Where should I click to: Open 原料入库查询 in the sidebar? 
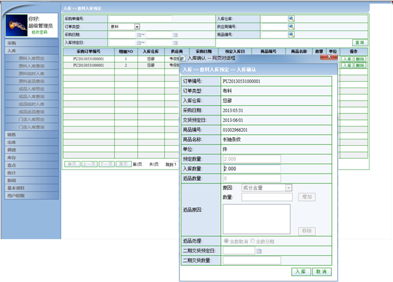coord(31,65)
